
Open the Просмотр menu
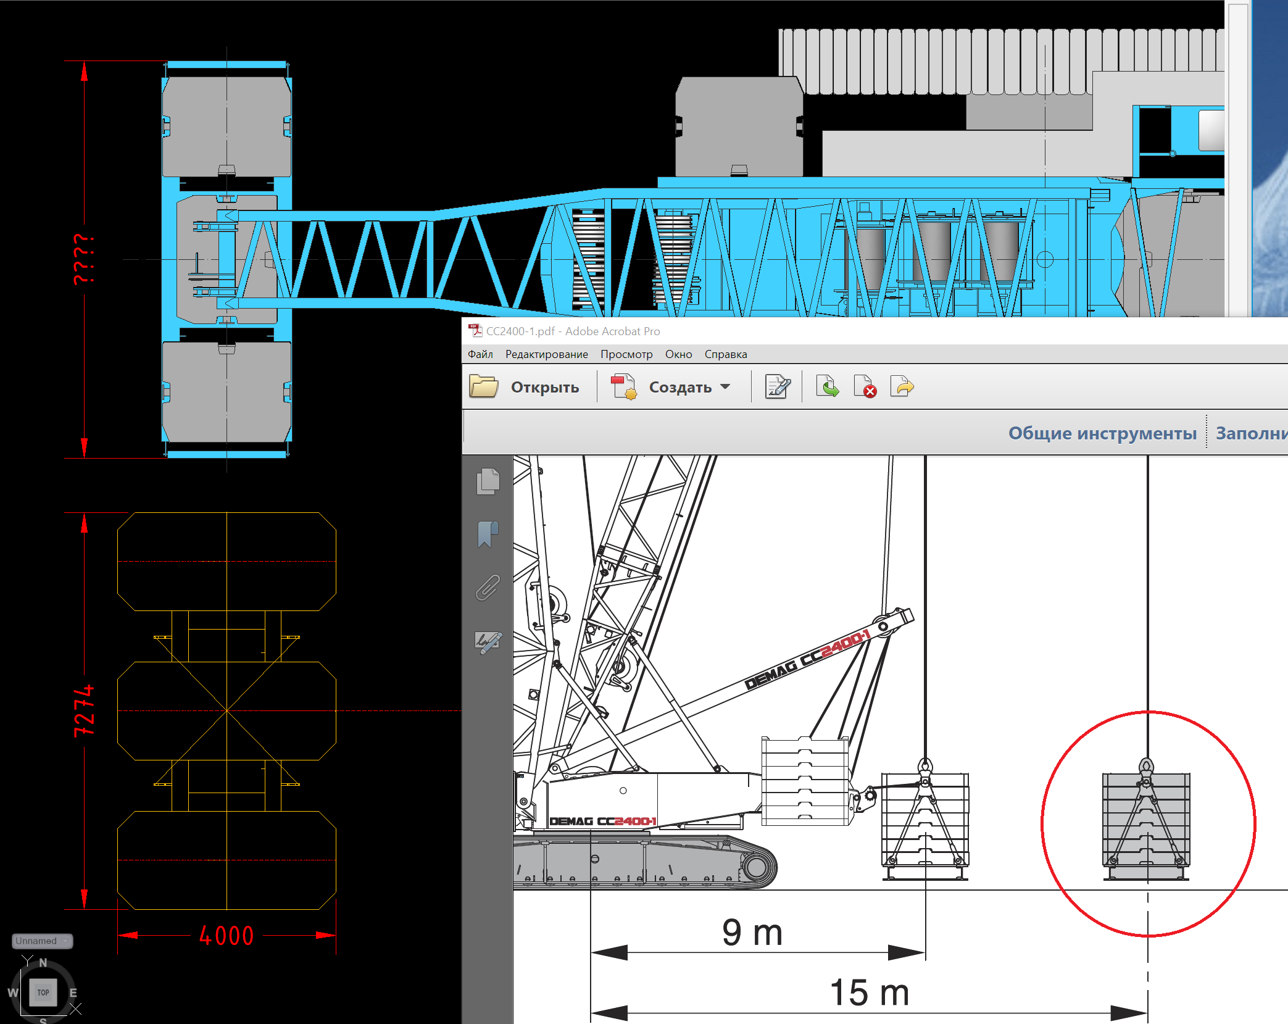626,354
